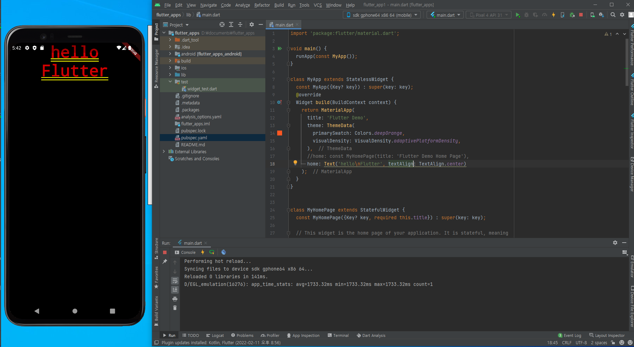Open the main.dart run configuration dropdown
Viewport: 634px width, 347px height.
[x=445, y=15]
